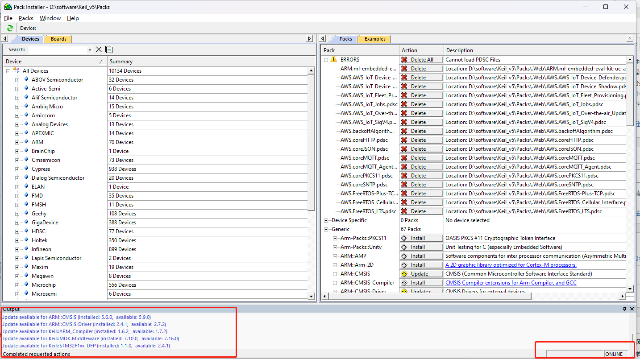Click the Description column header

(x=538, y=50)
